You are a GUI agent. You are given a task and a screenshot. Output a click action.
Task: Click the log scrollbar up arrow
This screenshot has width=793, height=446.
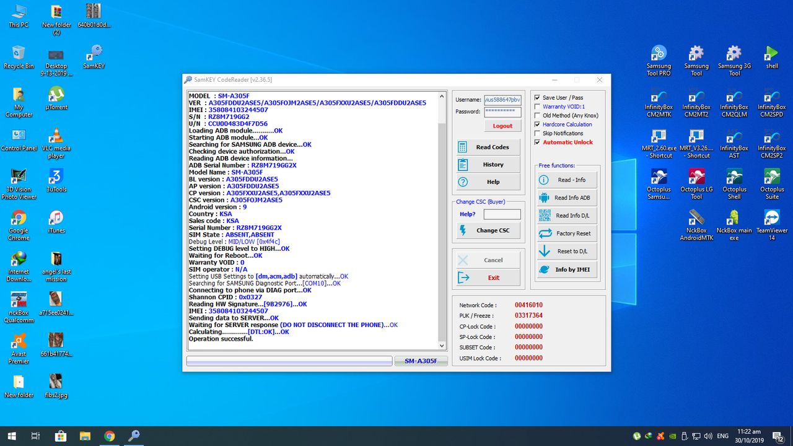pos(442,96)
